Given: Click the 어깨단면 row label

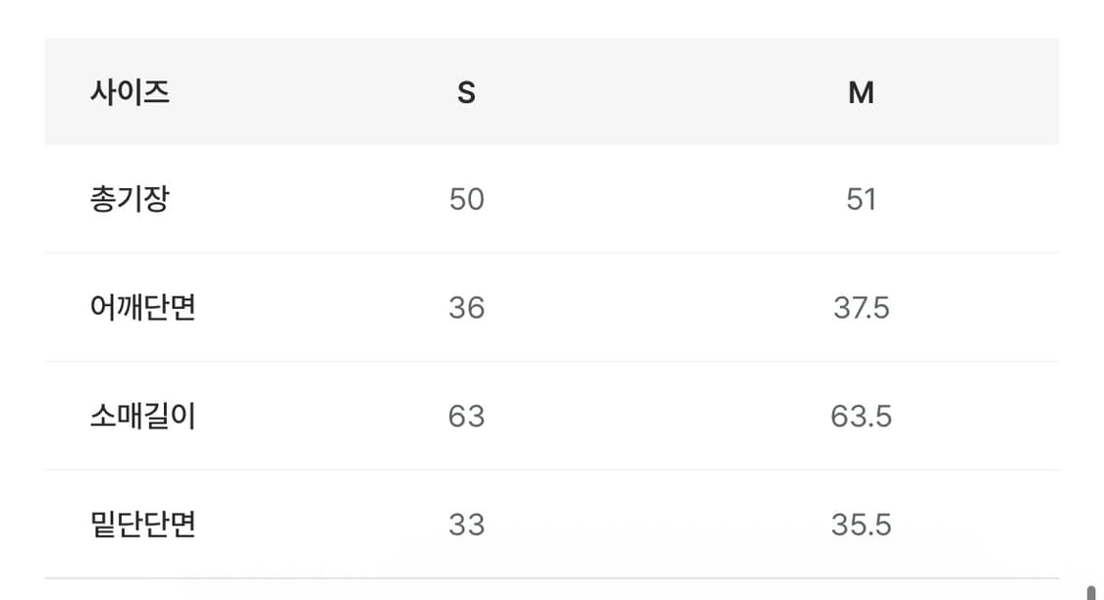Looking at the screenshot, I should click(x=143, y=308).
